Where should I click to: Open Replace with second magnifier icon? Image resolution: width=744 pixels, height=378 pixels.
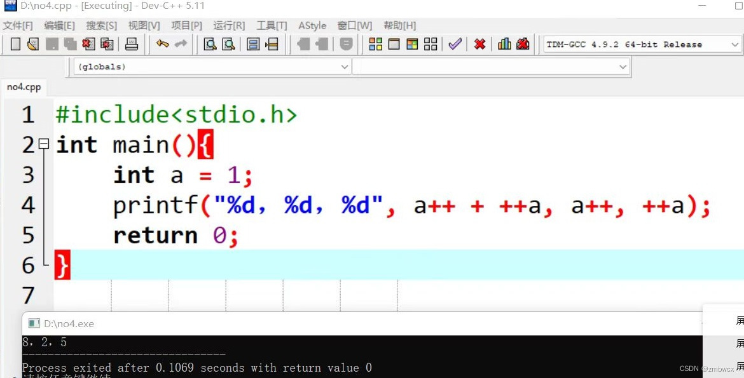[229, 44]
